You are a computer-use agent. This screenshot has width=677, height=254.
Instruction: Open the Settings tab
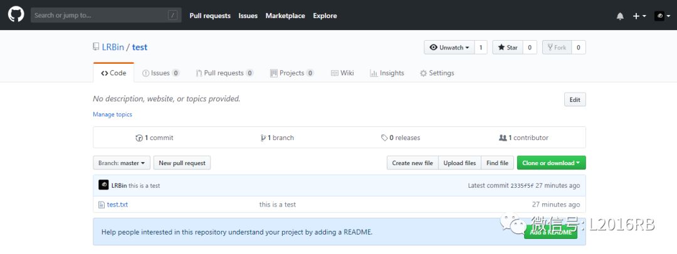(437, 73)
